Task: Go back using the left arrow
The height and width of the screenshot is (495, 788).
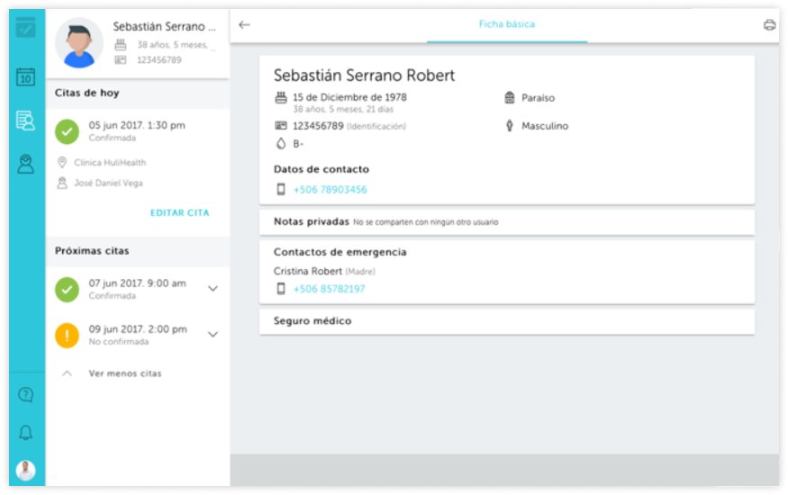Action: [244, 25]
